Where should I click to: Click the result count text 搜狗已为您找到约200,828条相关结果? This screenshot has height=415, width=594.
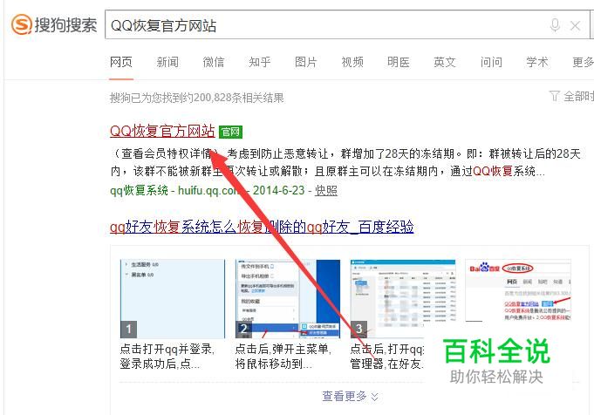coord(197,98)
